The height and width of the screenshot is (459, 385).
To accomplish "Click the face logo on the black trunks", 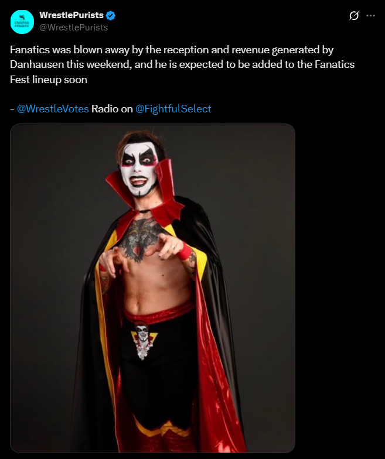I will click(x=143, y=341).
